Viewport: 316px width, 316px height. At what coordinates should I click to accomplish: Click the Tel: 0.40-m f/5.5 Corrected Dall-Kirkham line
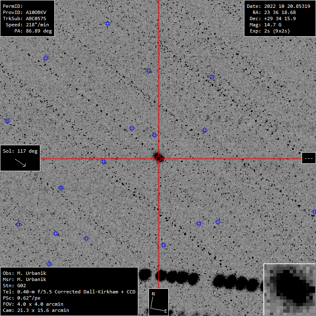pyautogui.click(x=69, y=292)
